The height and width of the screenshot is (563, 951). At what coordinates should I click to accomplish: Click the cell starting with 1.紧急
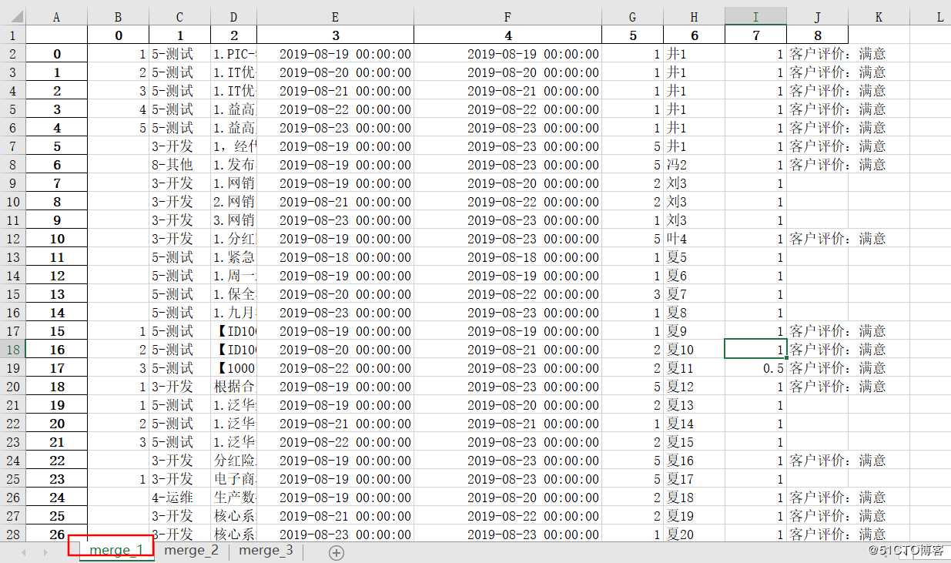pyautogui.click(x=234, y=257)
